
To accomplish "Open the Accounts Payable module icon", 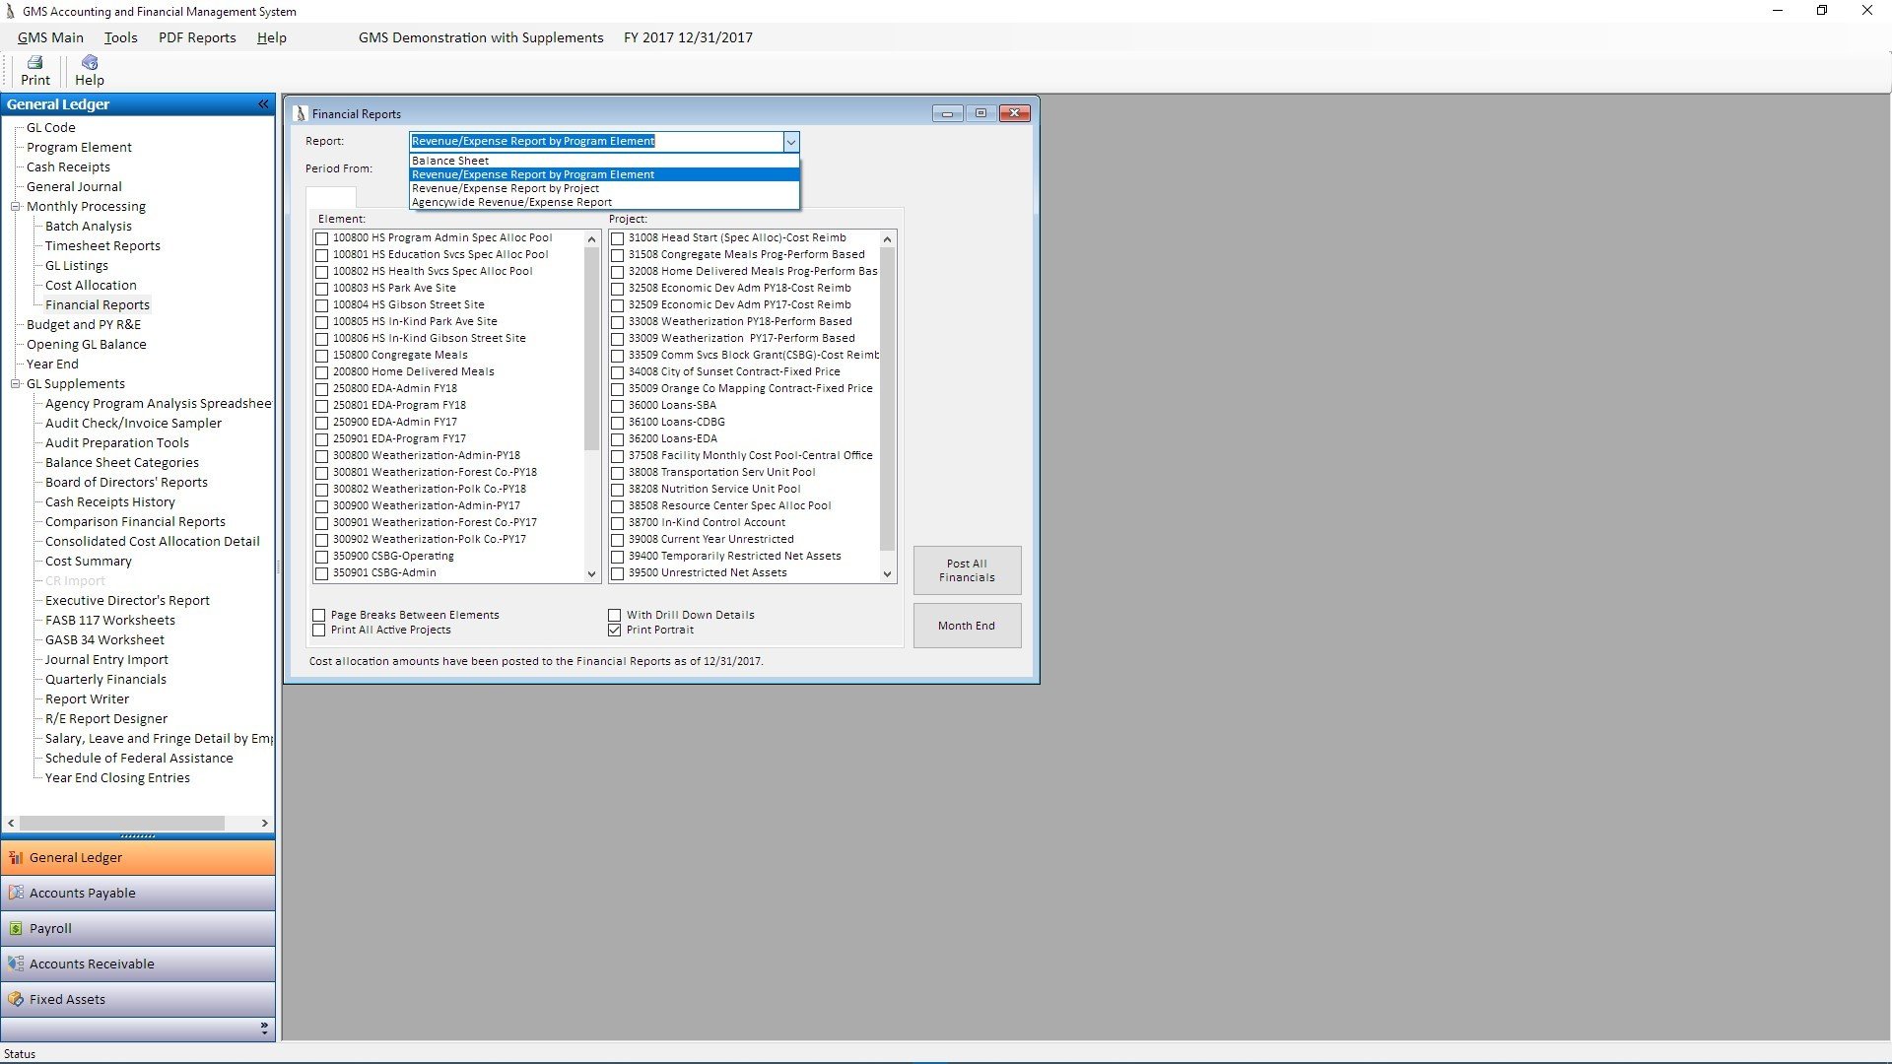I will point(16,894).
